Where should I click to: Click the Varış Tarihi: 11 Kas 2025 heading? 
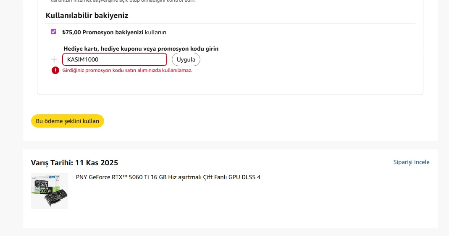pos(74,163)
